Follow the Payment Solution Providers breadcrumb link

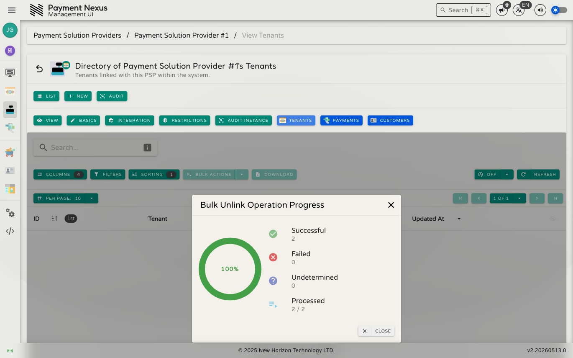77,35
